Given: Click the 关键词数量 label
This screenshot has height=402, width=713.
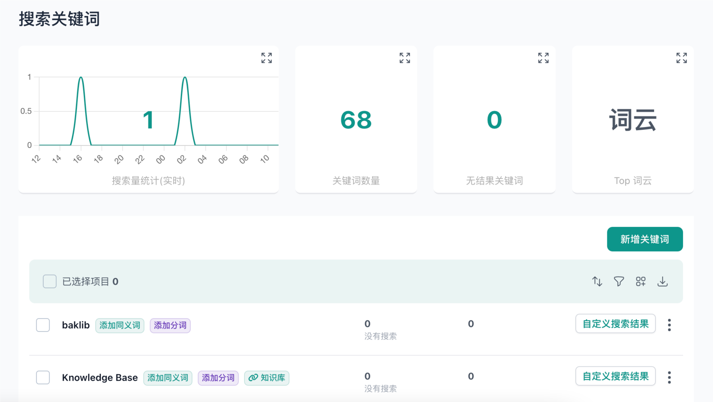Looking at the screenshot, I should coord(356,180).
